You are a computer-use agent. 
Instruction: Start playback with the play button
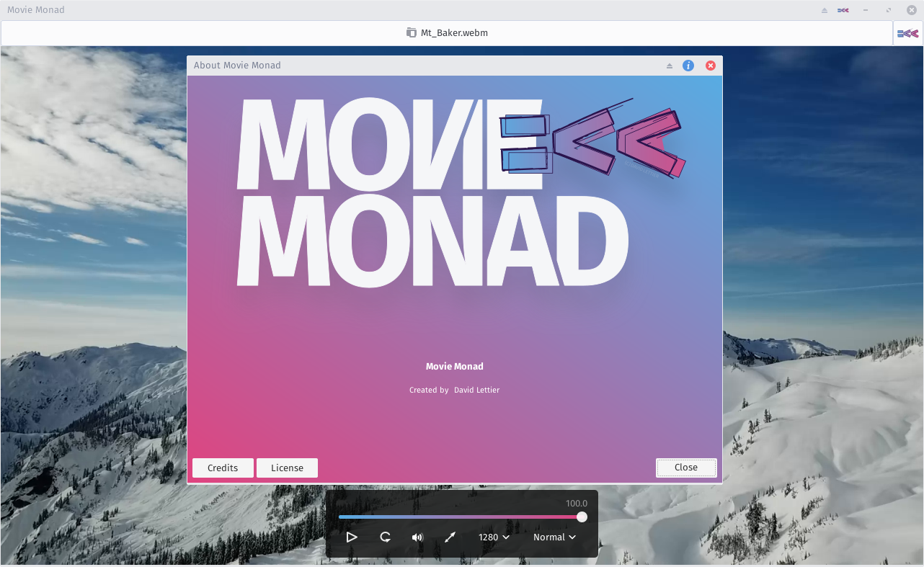pyautogui.click(x=352, y=537)
